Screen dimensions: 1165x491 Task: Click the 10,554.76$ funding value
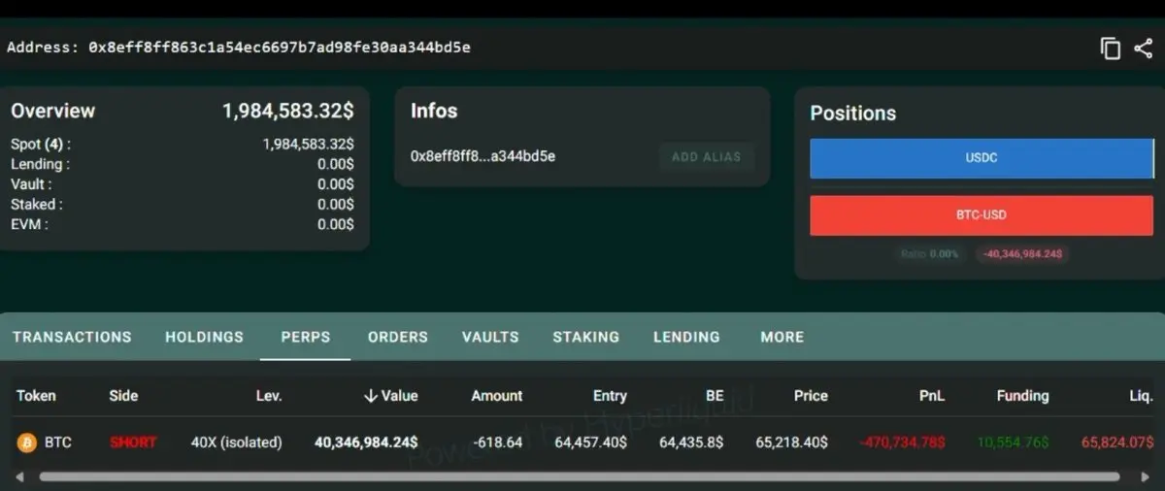click(1013, 442)
